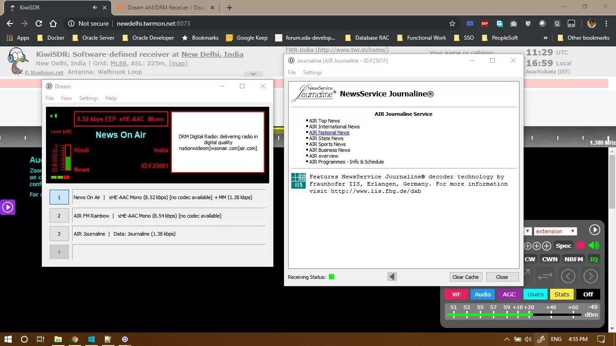The height and width of the screenshot is (346, 616).
Task: Click the rightmost zoom plus circle icon
Action: click(x=547, y=246)
